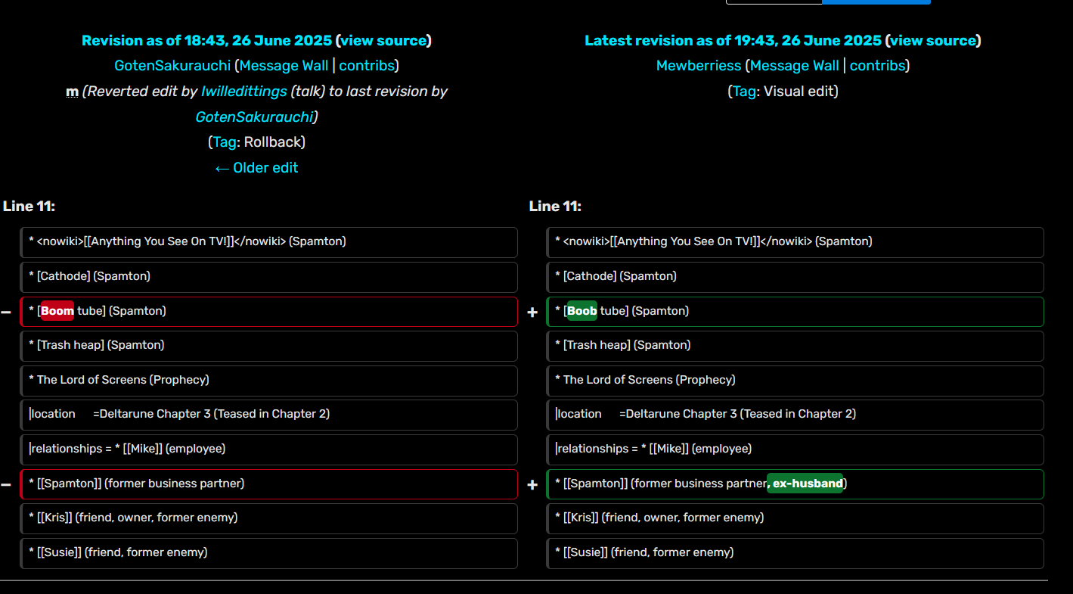
Task: Click plus marker beside ex-husband row
Action: (x=532, y=485)
